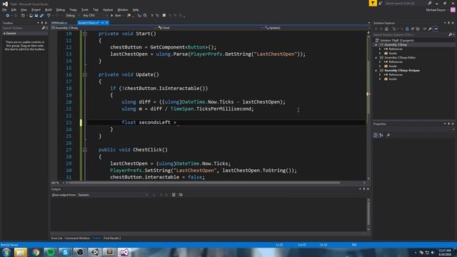Collapse the Assembly-CSharp-Editor project node
Viewport: 457px width, 257px height.
point(376,58)
